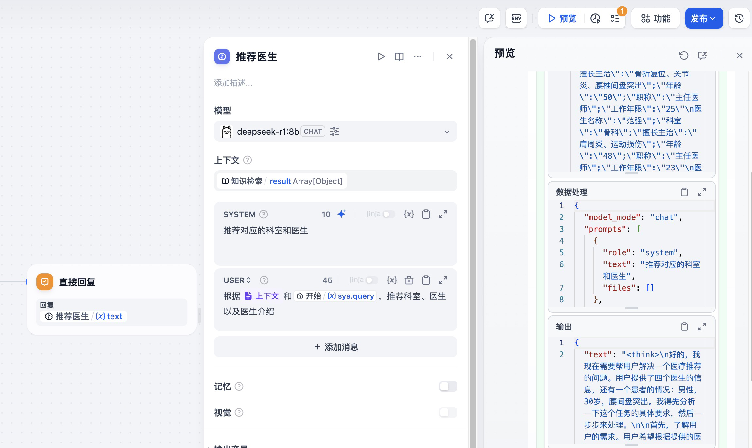Image resolution: width=752 pixels, height=448 pixels.
Task: Click the 添加消息 add message button
Action: [335, 347]
